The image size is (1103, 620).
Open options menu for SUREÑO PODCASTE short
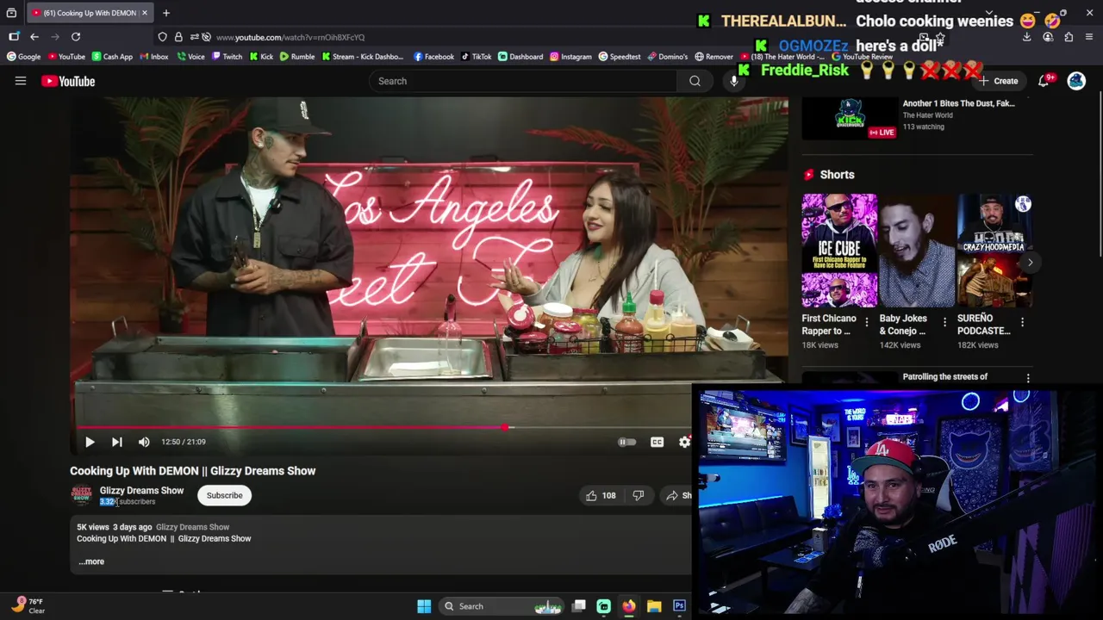(1022, 322)
